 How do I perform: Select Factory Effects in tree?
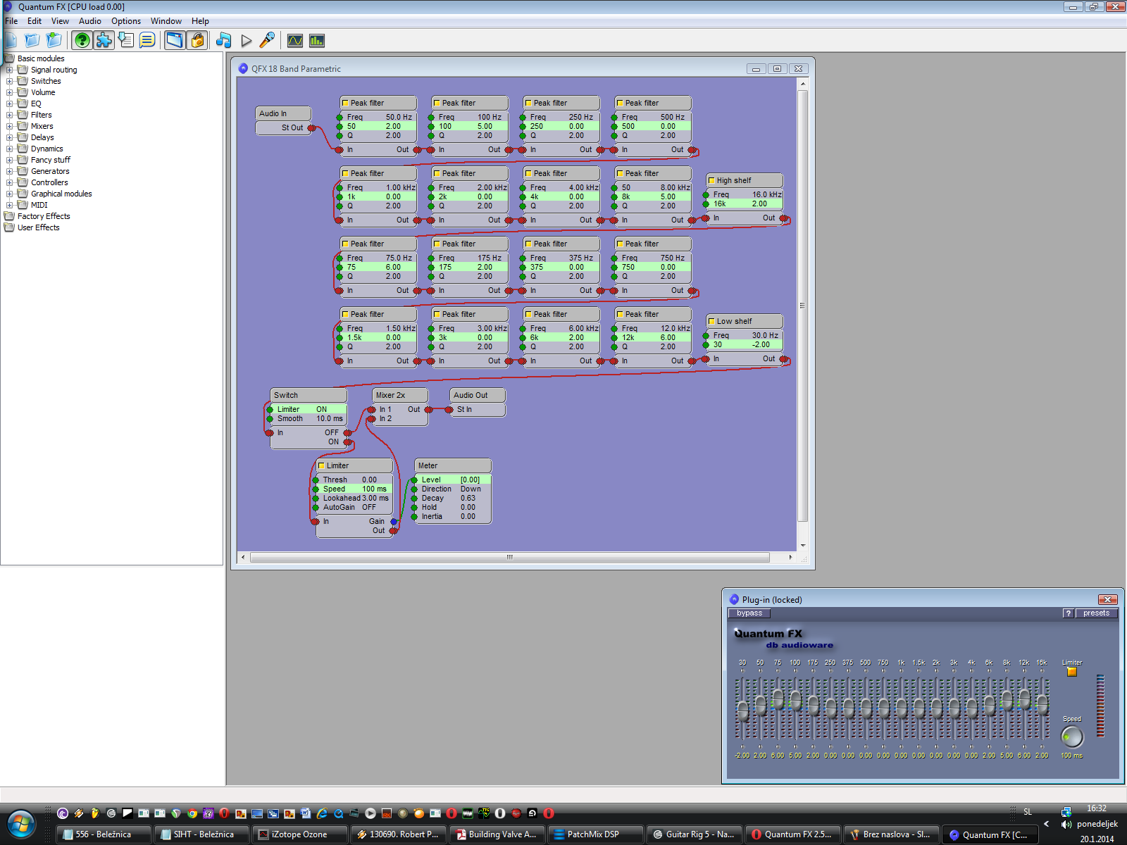click(x=44, y=216)
